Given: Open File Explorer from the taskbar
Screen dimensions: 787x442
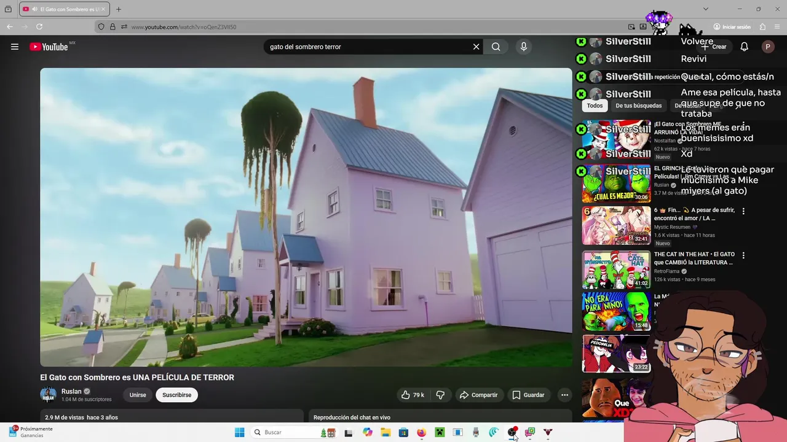Looking at the screenshot, I should (x=386, y=432).
